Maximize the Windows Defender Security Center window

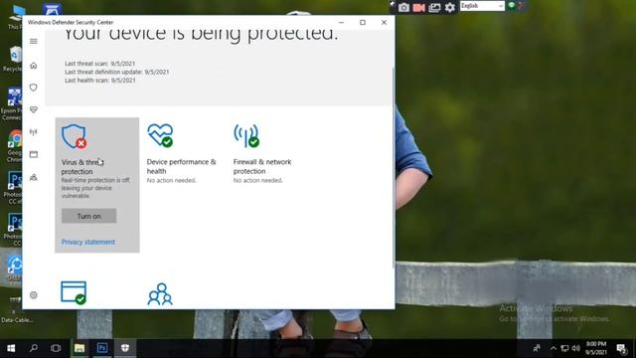click(363, 22)
